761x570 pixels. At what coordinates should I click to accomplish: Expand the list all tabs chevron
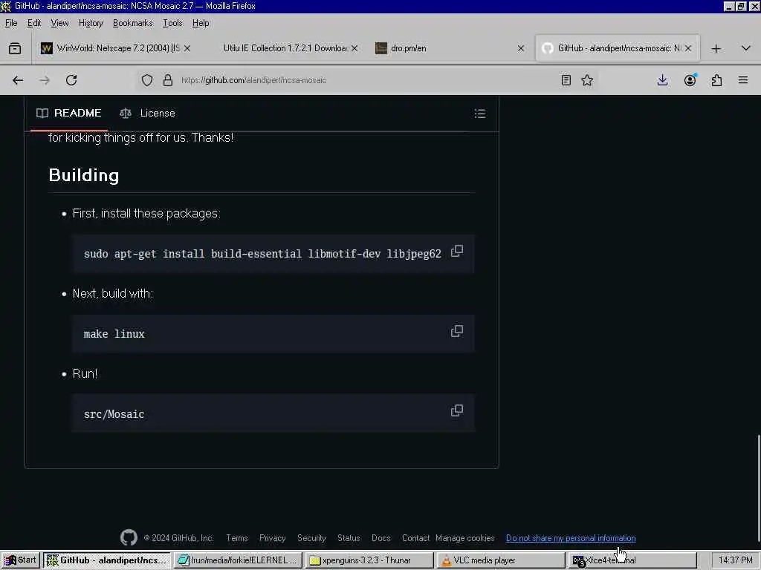746,48
